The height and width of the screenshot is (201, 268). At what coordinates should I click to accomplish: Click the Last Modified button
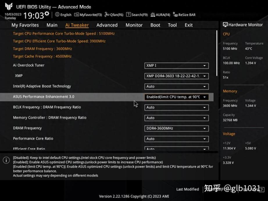pos(187,189)
